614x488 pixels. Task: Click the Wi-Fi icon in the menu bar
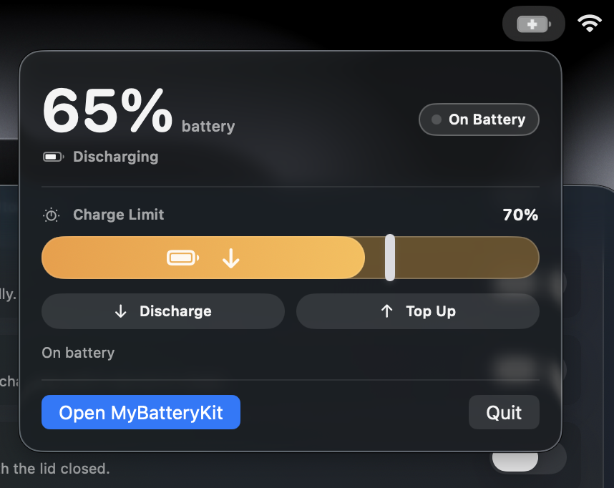point(589,24)
